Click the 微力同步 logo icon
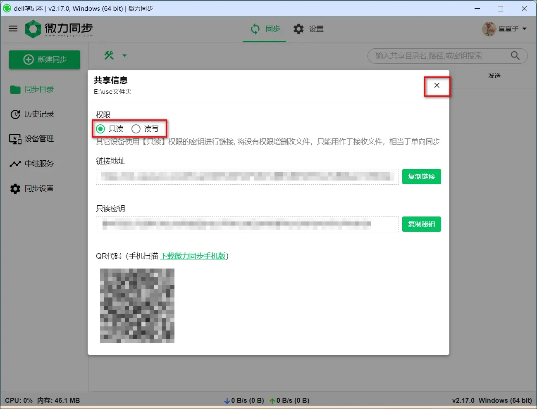 click(x=33, y=29)
